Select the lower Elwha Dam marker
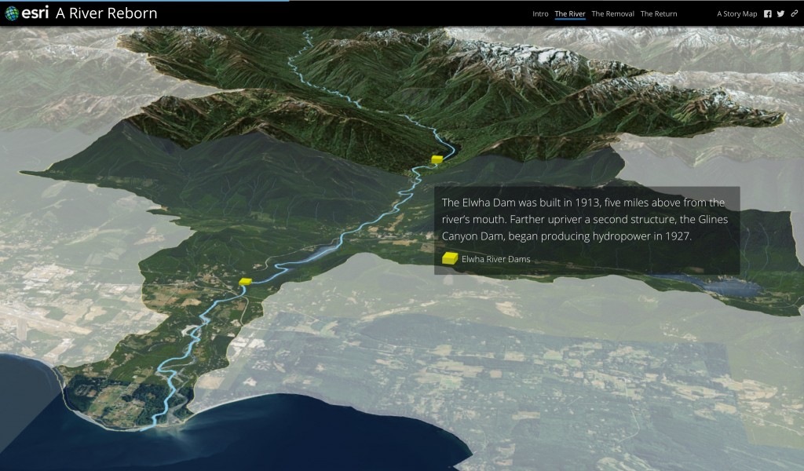804x471 pixels. [246, 281]
